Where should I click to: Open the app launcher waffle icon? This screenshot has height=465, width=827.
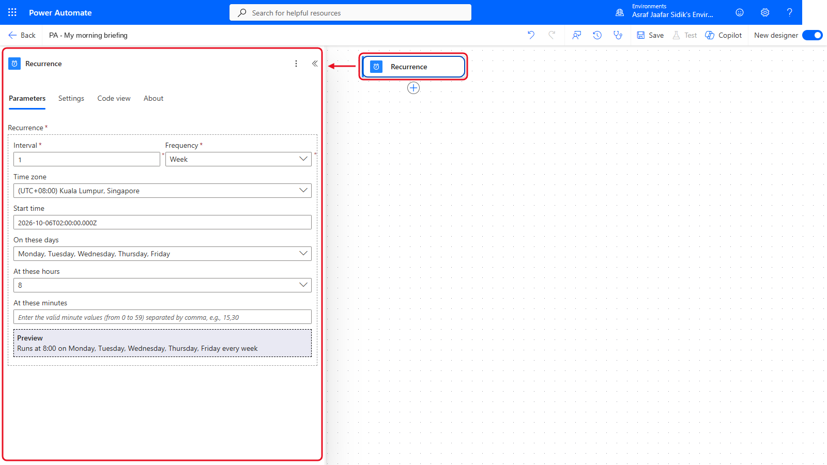pyautogui.click(x=12, y=12)
